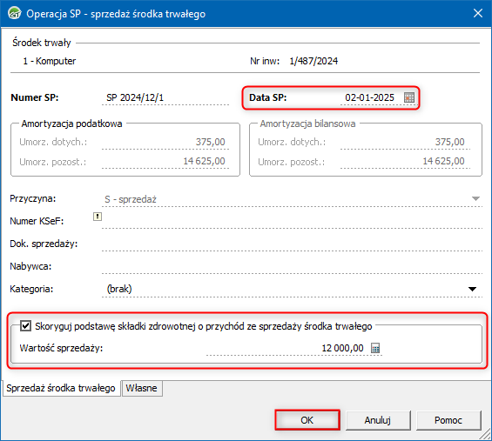492x441 pixels.
Task: Click the Numer SP input field
Action: [165, 97]
